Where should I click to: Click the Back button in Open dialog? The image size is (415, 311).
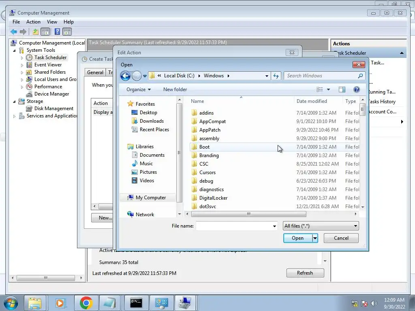point(126,76)
